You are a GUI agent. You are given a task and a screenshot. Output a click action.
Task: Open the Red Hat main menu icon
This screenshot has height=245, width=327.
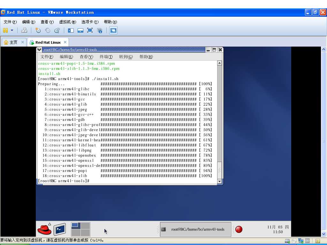coord(44,229)
